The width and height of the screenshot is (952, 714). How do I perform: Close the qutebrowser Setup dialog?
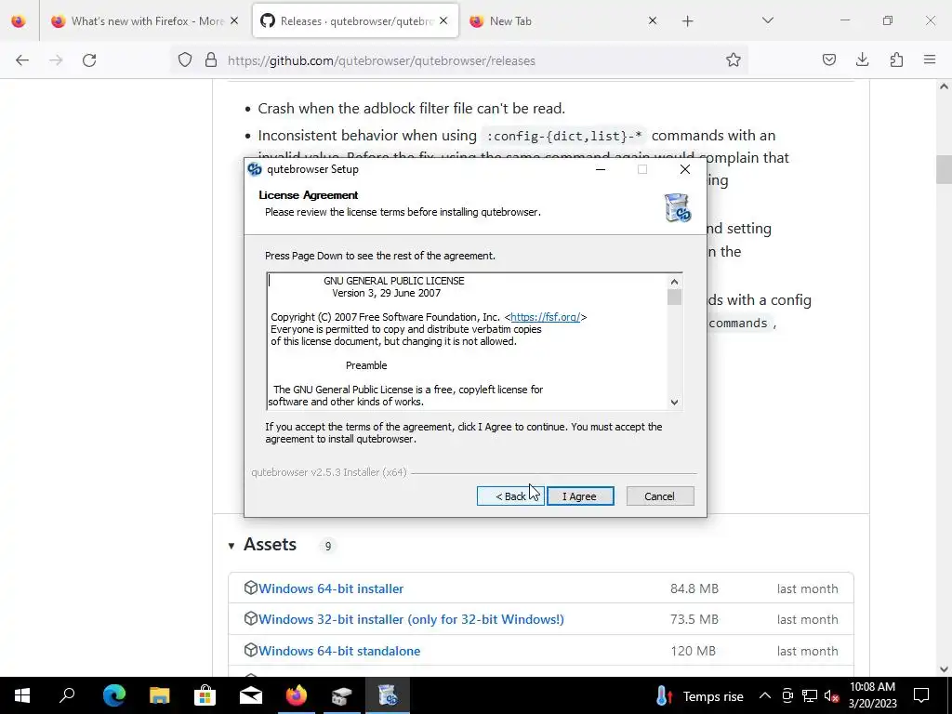[685, 169]
